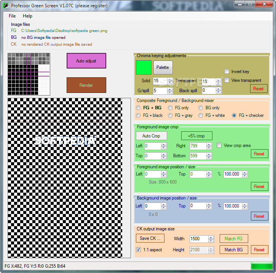Click the pixel zoom preview thumbnail

[29, 74]
